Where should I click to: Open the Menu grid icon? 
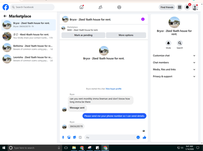(x=179, y=7)
